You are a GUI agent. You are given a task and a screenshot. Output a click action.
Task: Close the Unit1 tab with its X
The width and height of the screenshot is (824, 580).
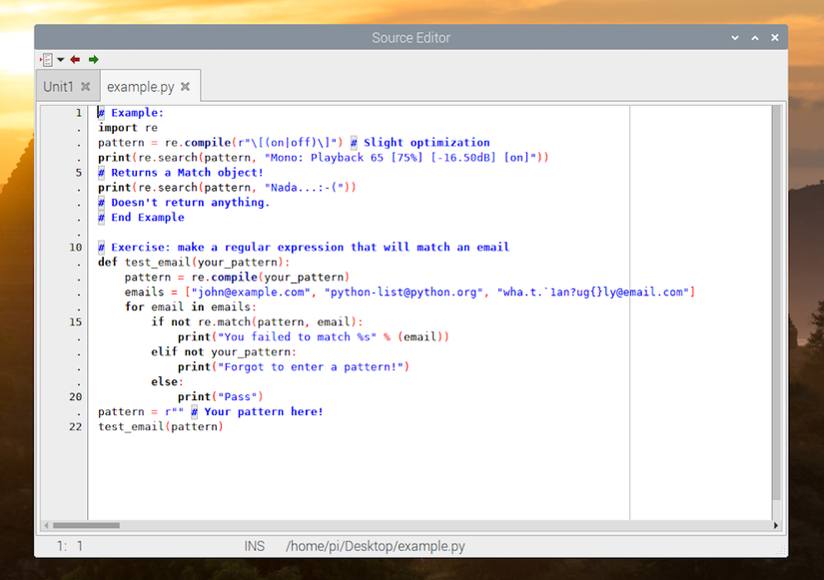pyautogui.click(x=84, y=86)
